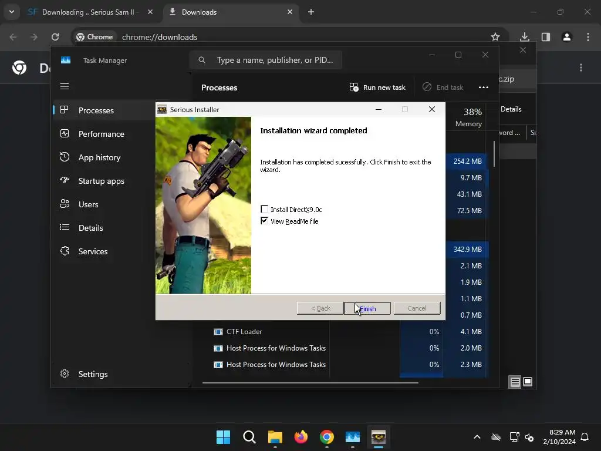Open Chrome three-dot menu
Image resolution: width=601 pixels, height=451 pixels.
[588, 37]
